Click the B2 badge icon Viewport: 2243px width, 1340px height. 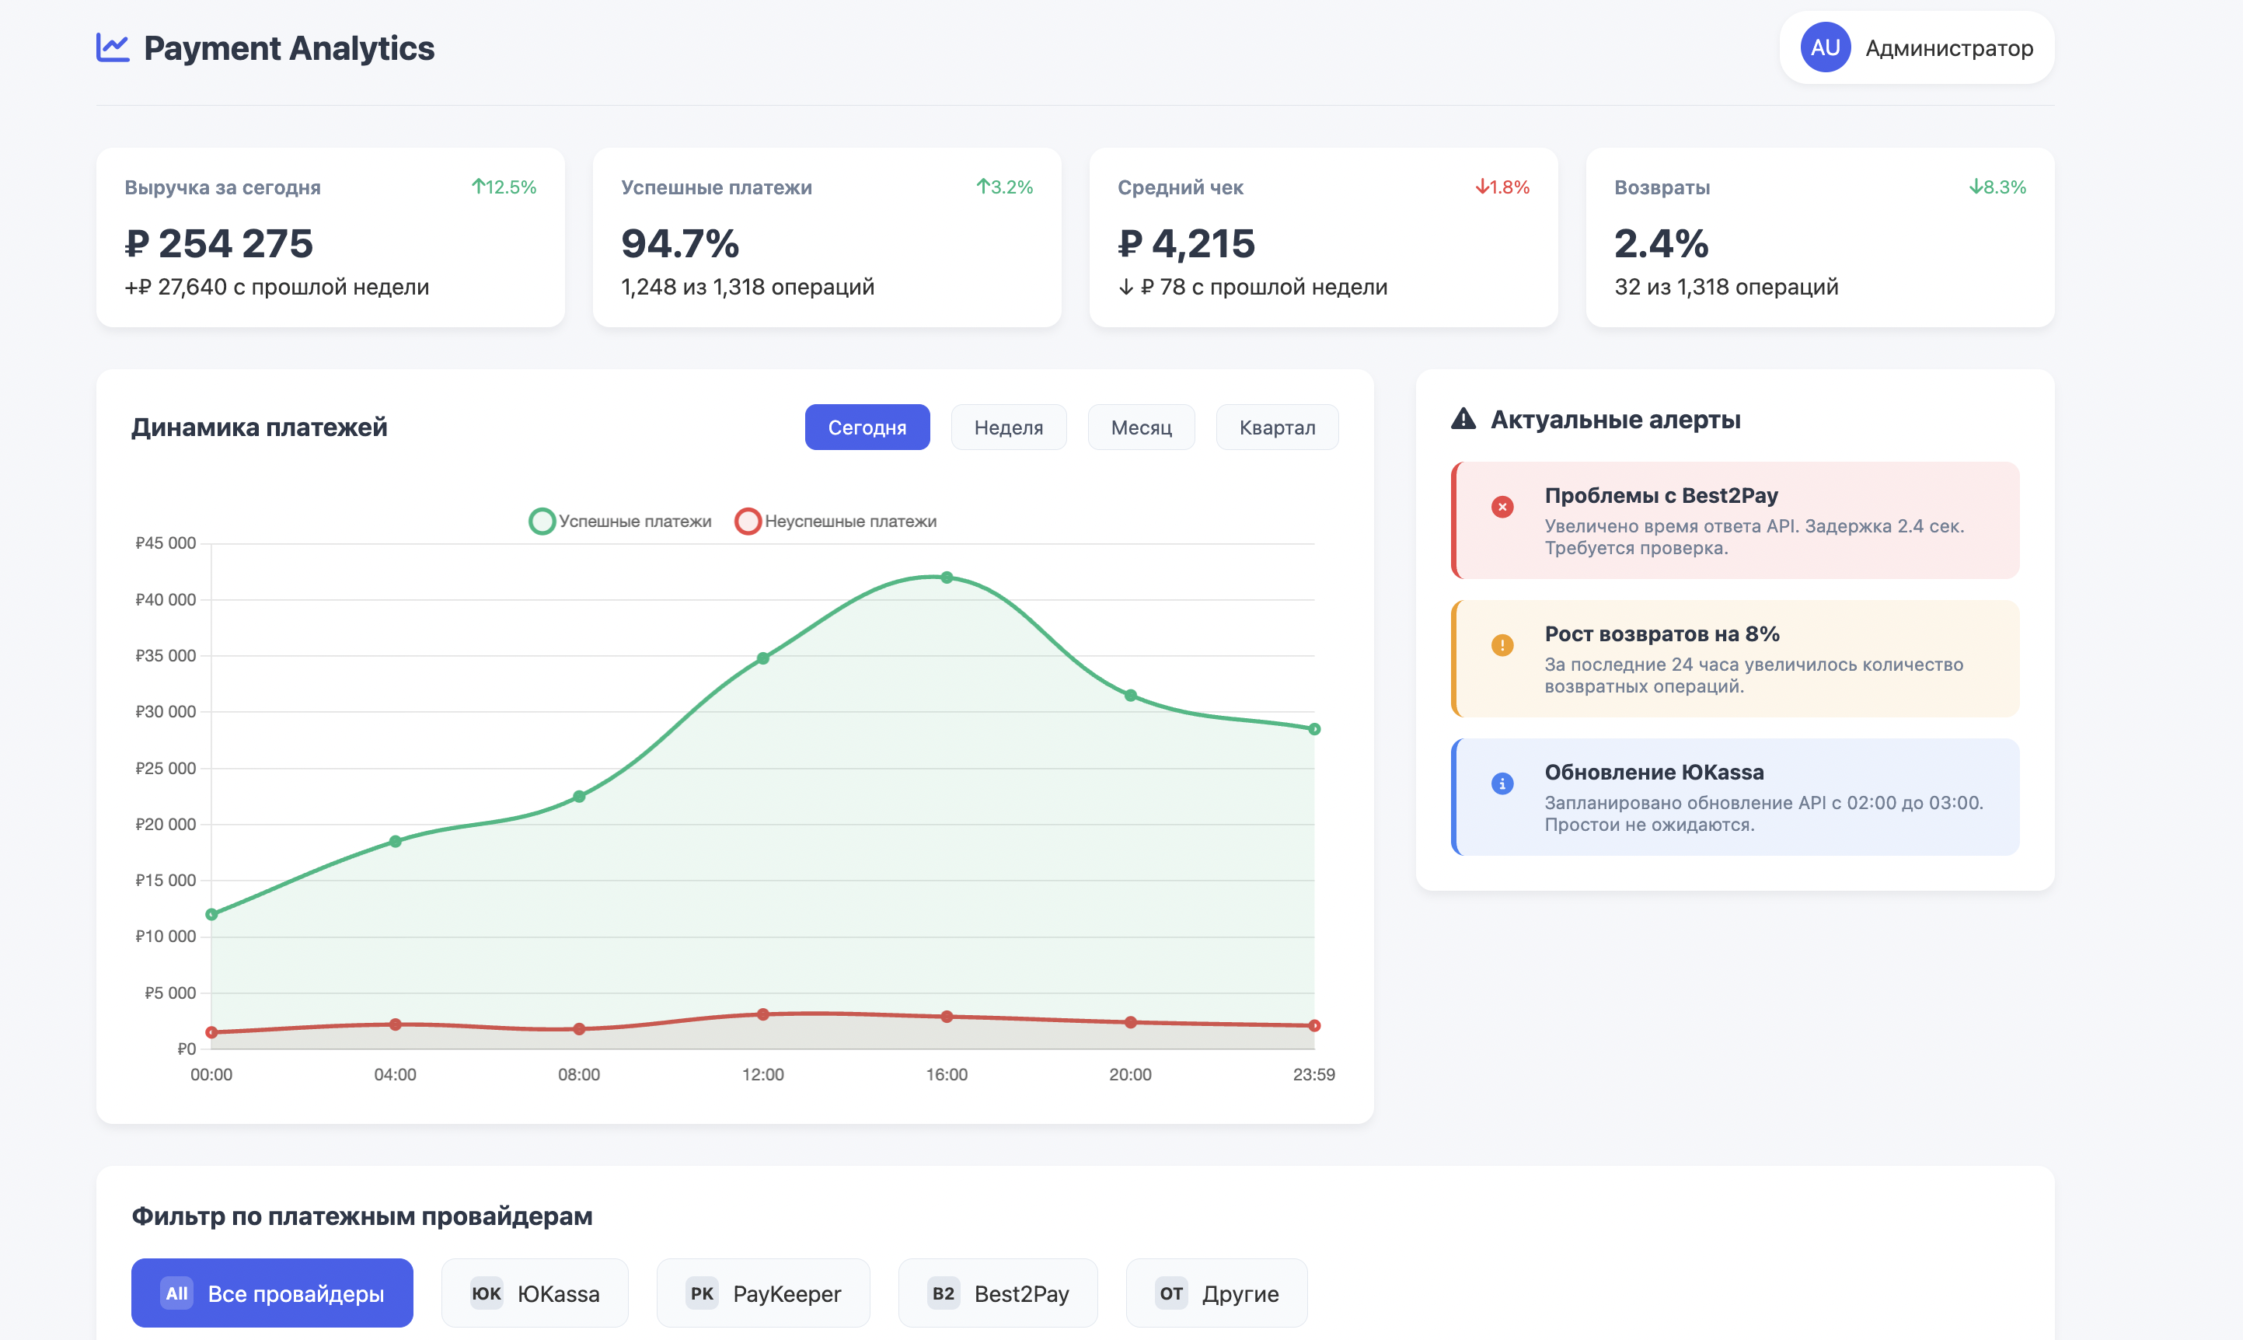[x=944, y=1293]
